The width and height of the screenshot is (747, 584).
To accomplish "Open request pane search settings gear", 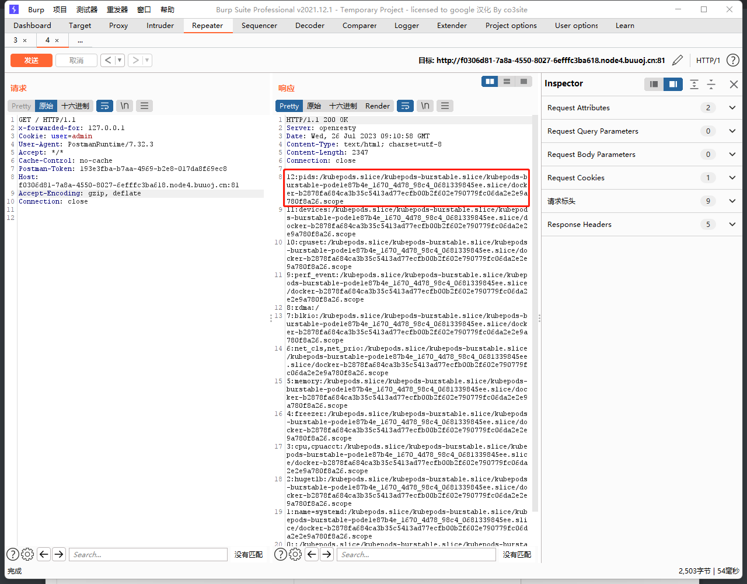I will [x=27, y=554].
